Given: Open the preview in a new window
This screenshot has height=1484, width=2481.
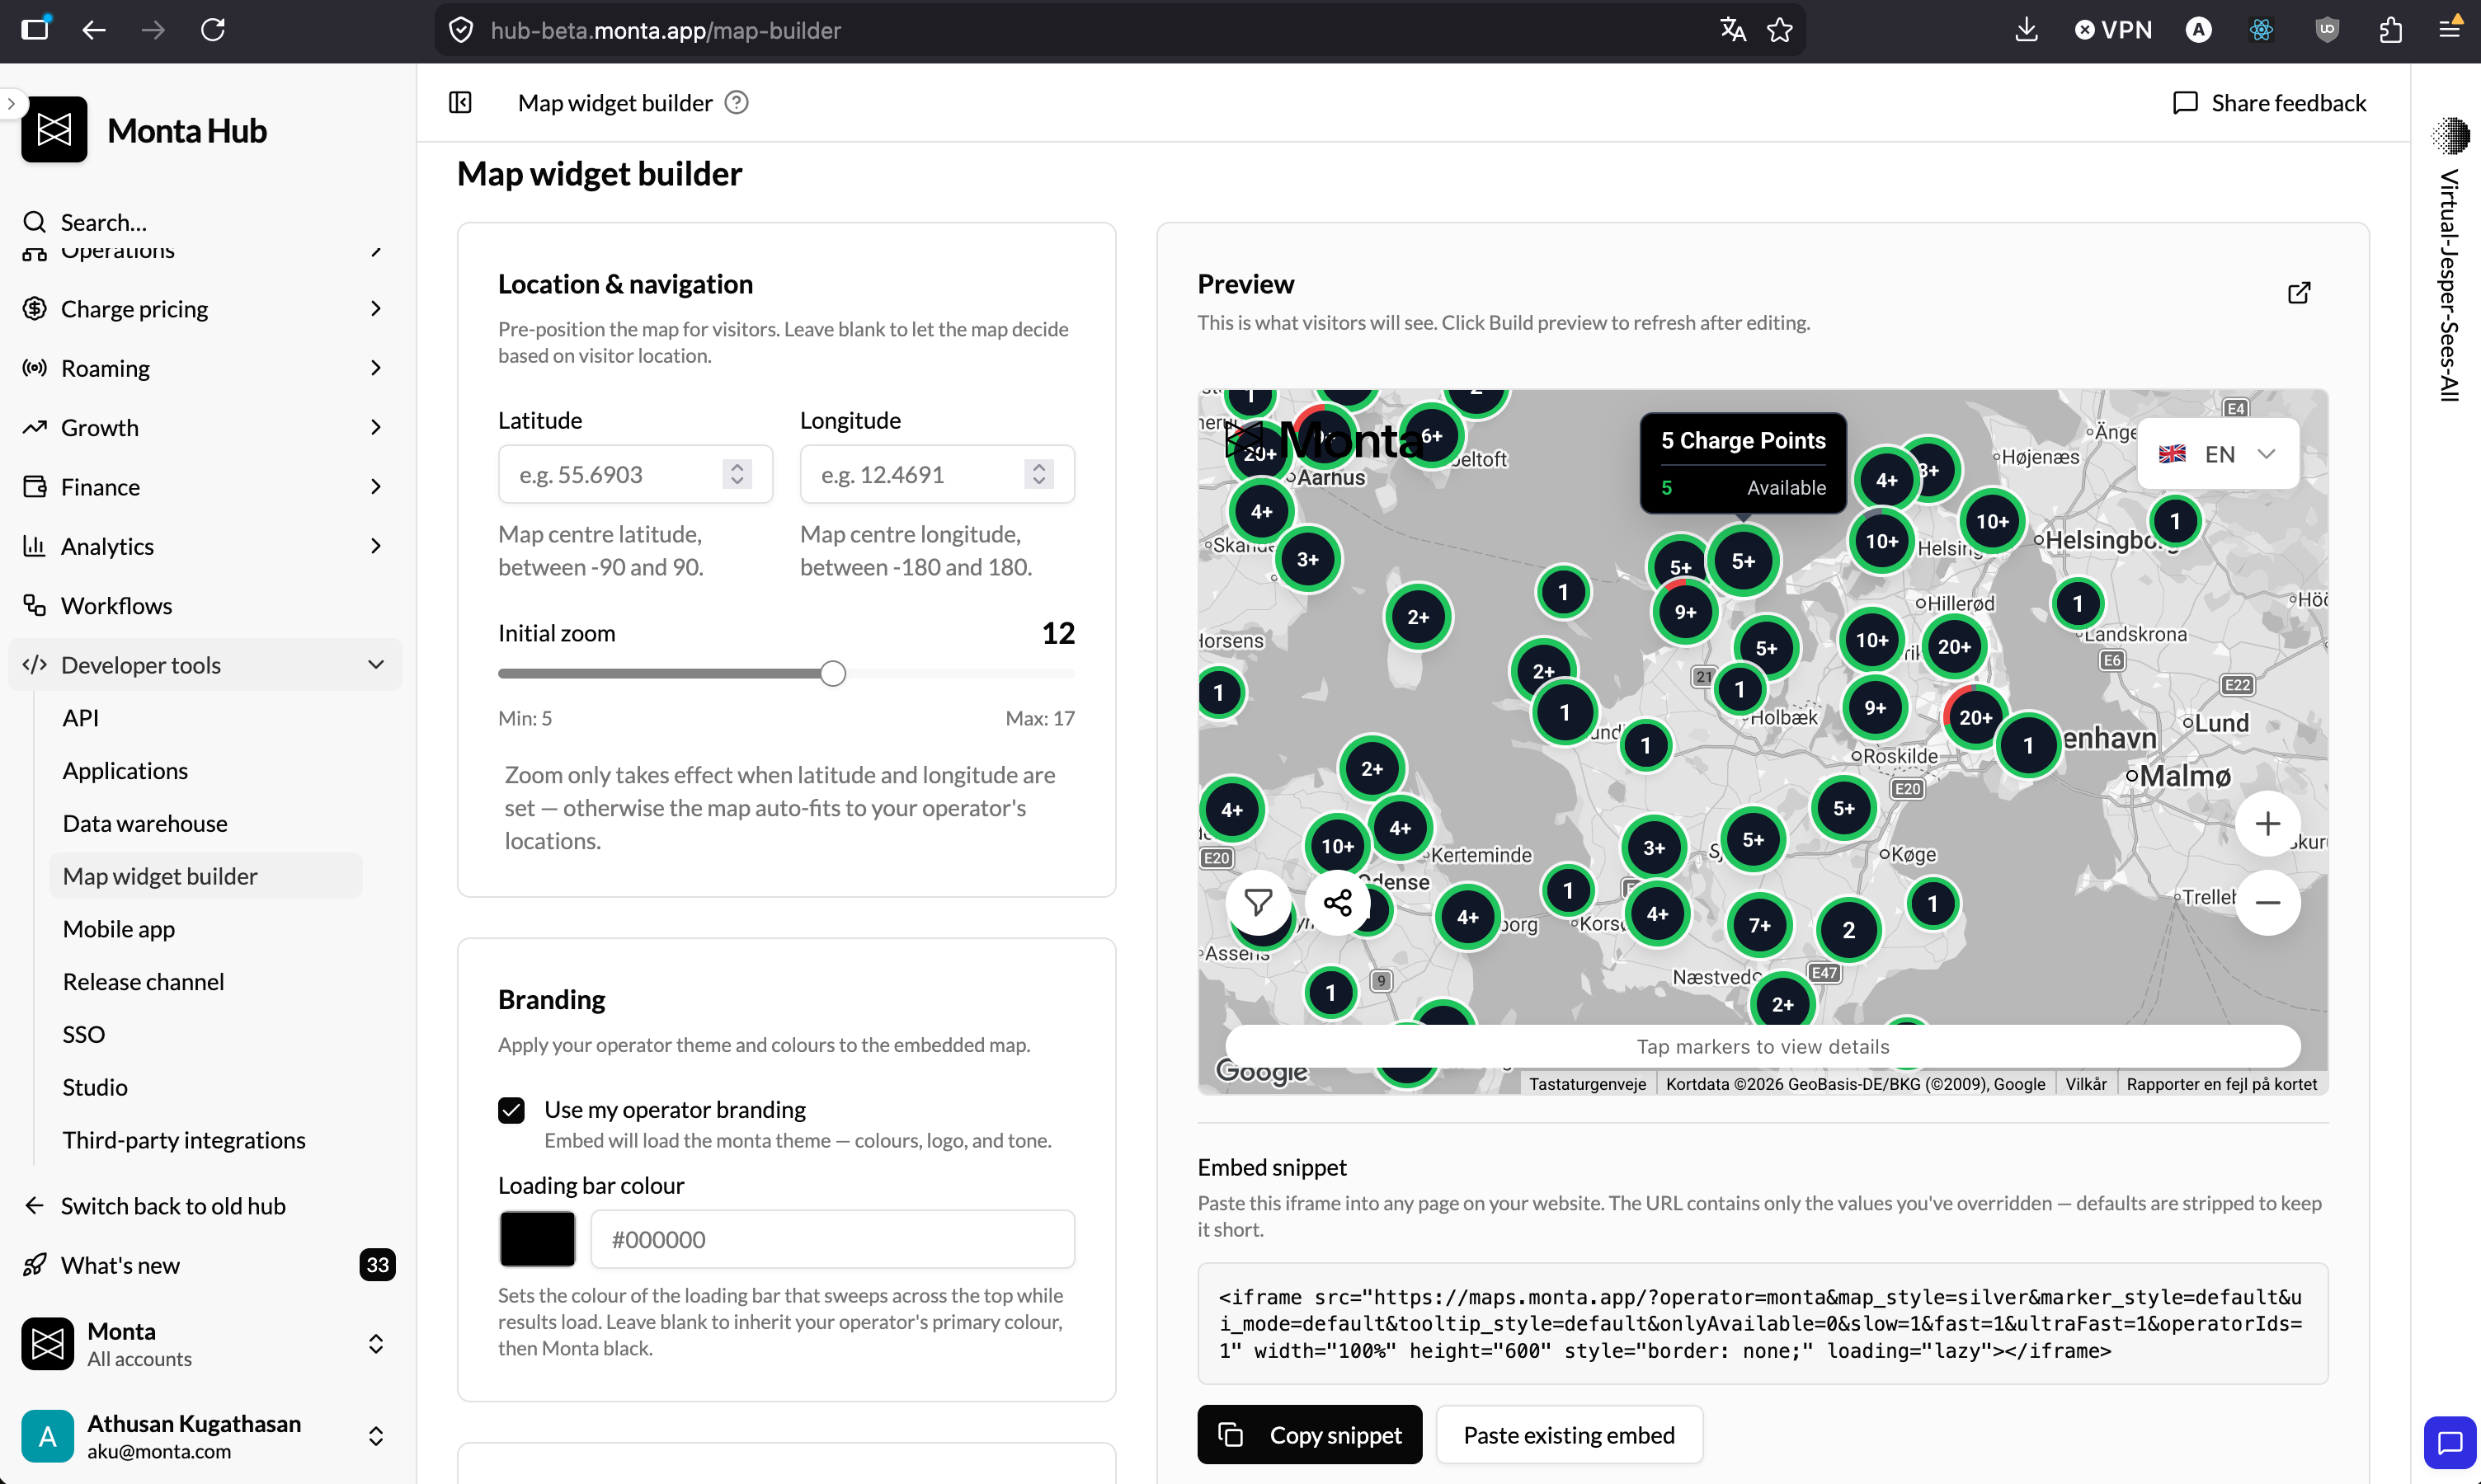Looking at the screenshot, I should pyautogui.click(x=2299, y=292).
